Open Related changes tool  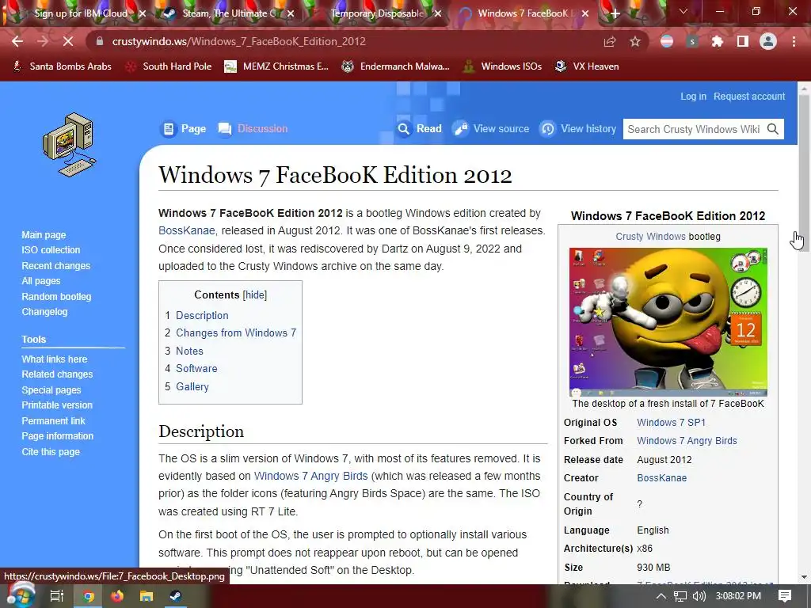(57, 374)
